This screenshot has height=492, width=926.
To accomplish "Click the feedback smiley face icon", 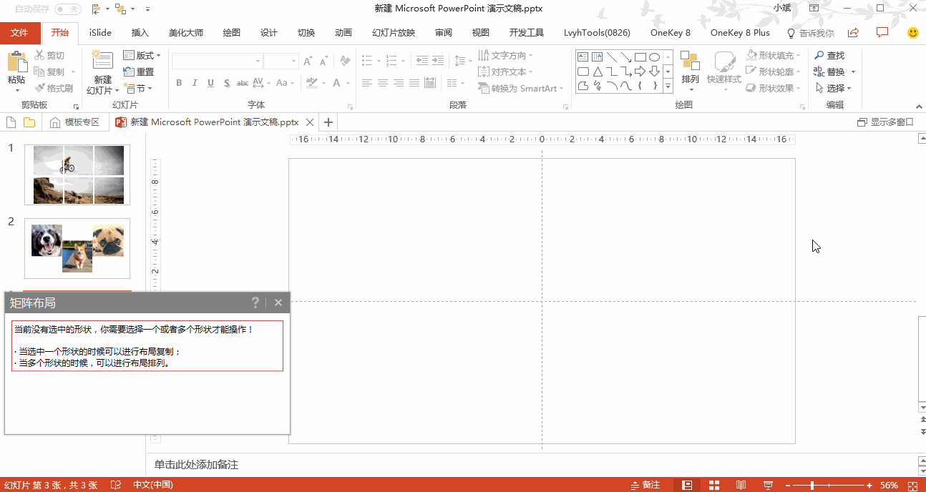I will coord(912,33).
